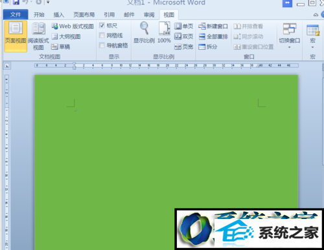This screenshot has width=324, height=250.
Task: Enable the Gridlines (网格线) checkbox
Action: click(x=102, y=36)
